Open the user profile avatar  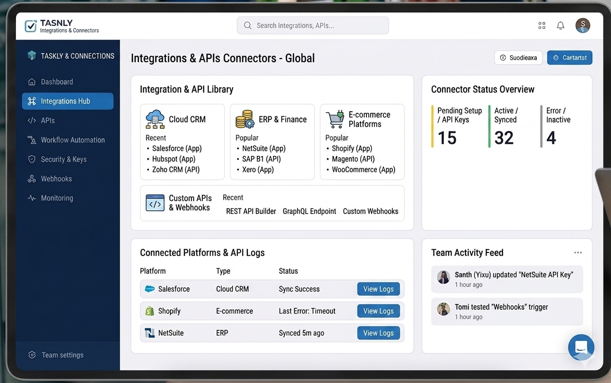[x=583, y=25]
